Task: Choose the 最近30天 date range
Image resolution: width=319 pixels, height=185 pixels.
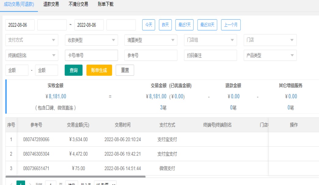Action: [207, 25]
